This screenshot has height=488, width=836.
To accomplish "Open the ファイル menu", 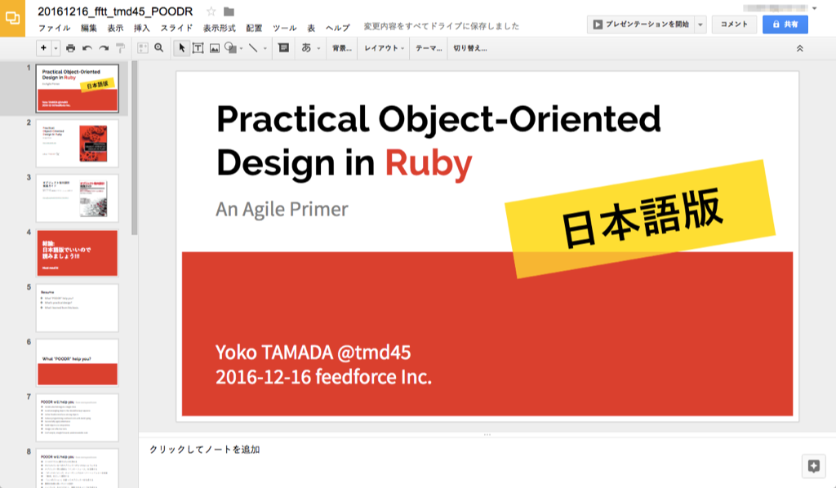I will [55, 28].
